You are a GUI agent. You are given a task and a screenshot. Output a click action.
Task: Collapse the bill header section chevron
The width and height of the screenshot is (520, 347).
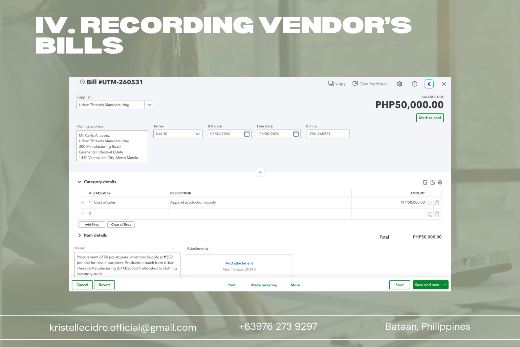click(x=260, y=172)
